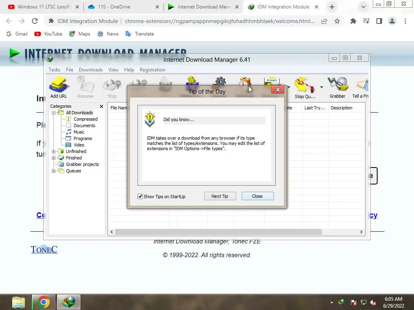Select the Video category

point(79,145)
